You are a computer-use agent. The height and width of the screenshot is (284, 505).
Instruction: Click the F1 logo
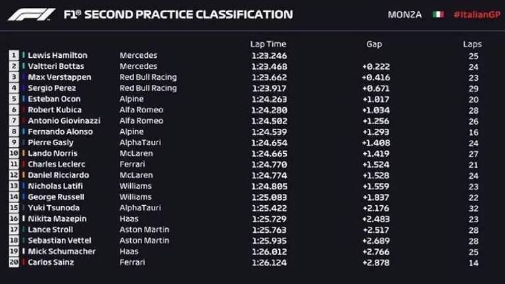[31, 14]
